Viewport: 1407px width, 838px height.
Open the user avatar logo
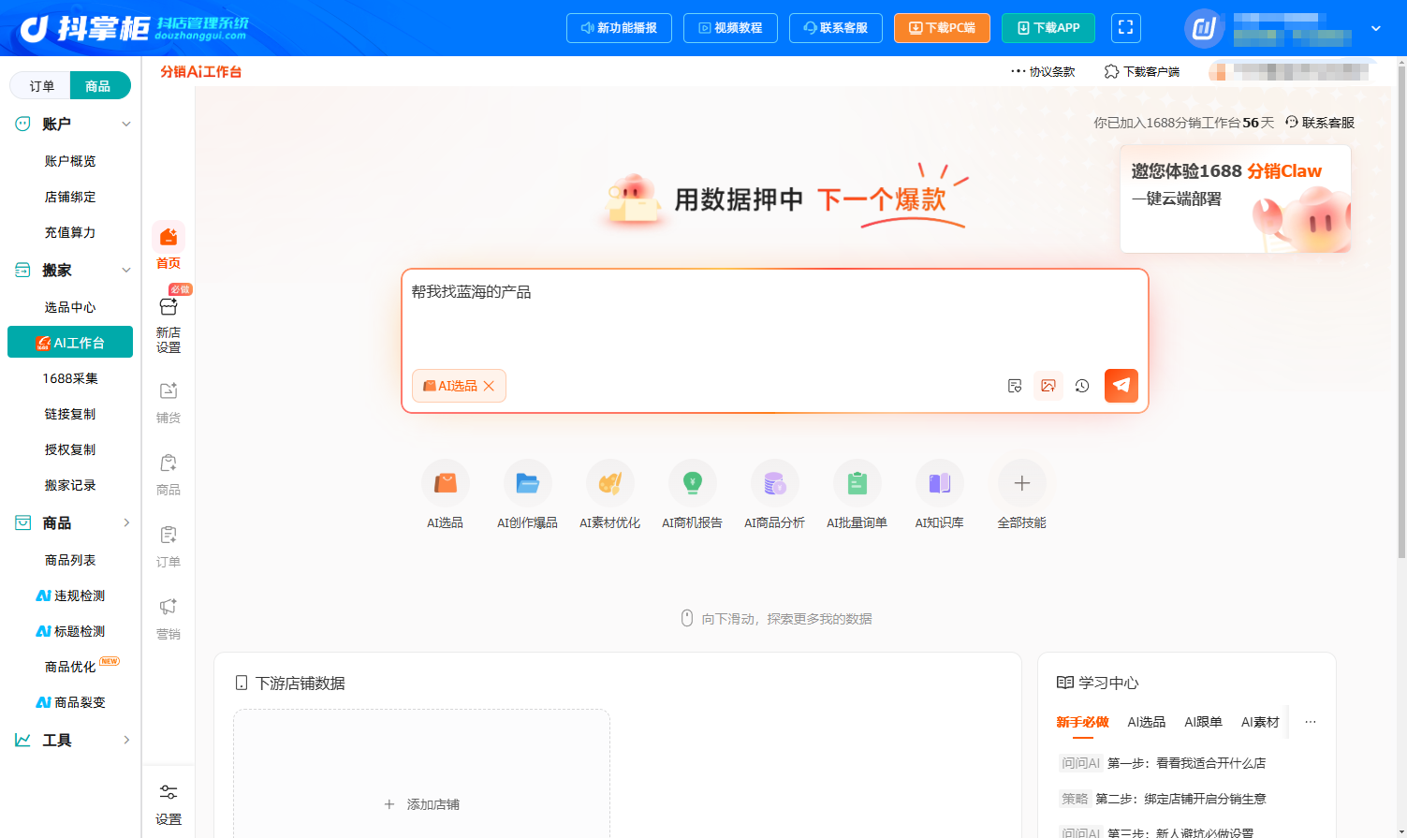tap(1204, 28)
